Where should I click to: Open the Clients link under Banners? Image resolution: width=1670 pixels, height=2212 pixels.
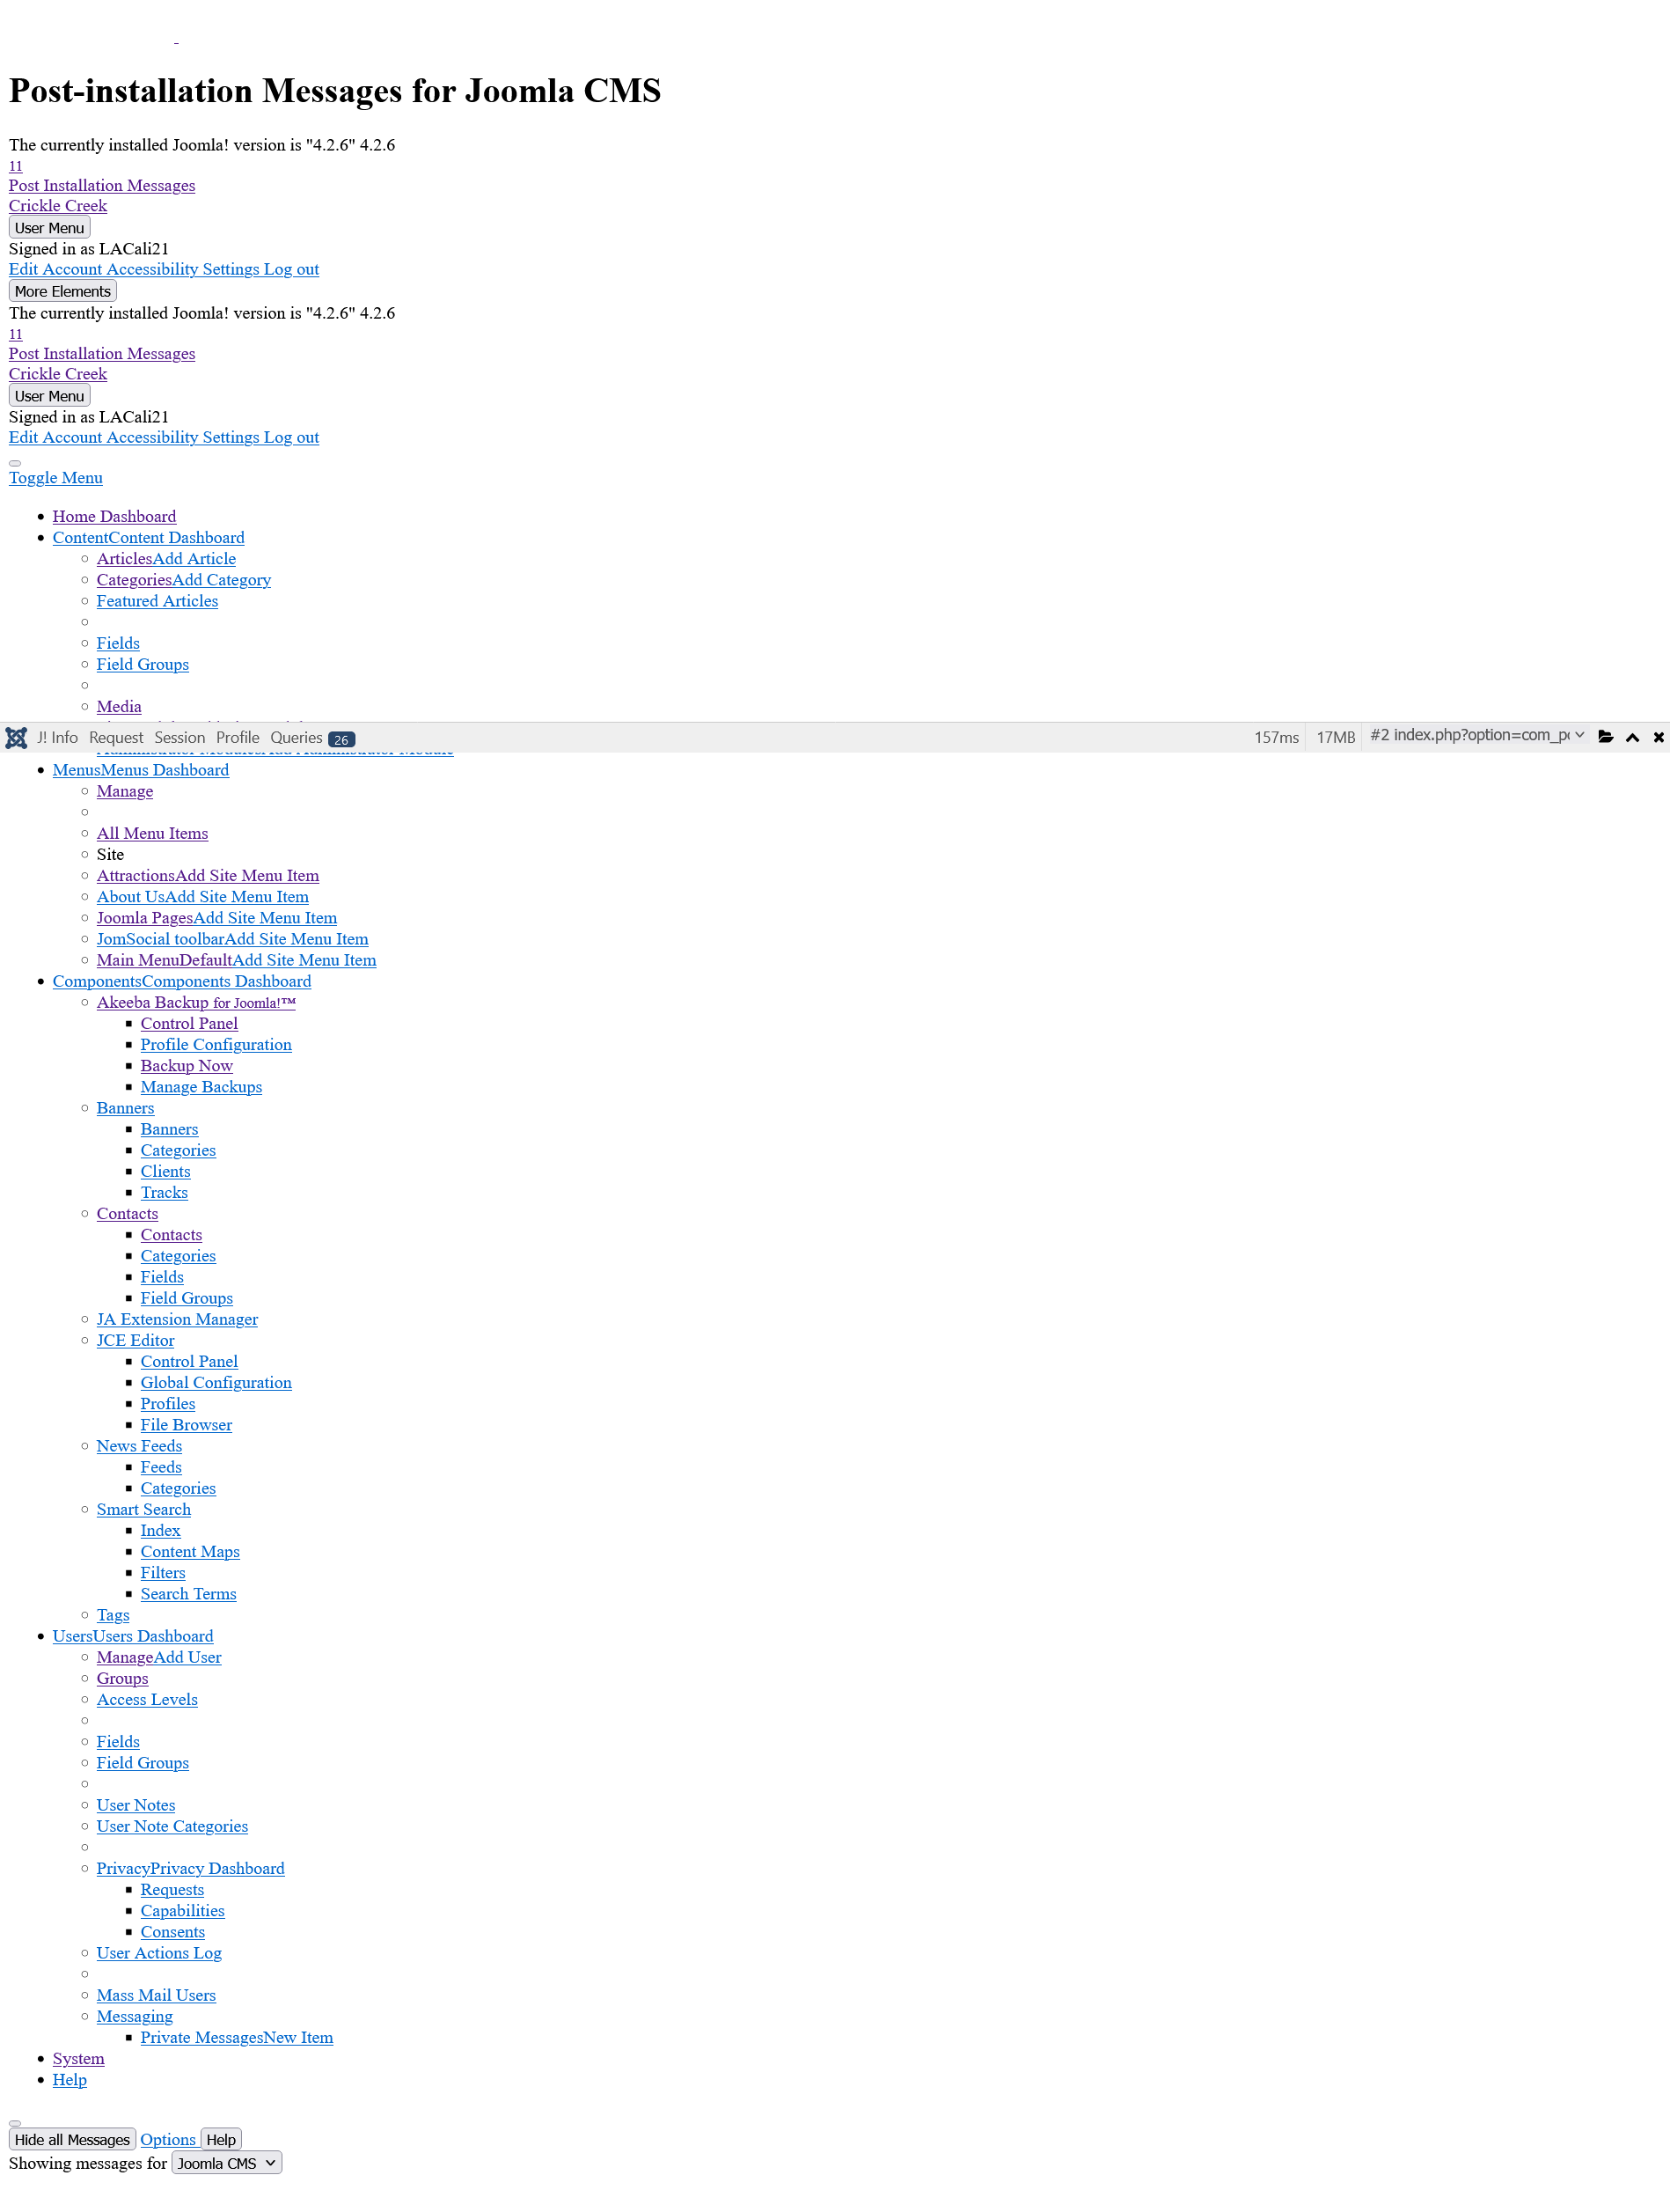tap(165, 1172)
